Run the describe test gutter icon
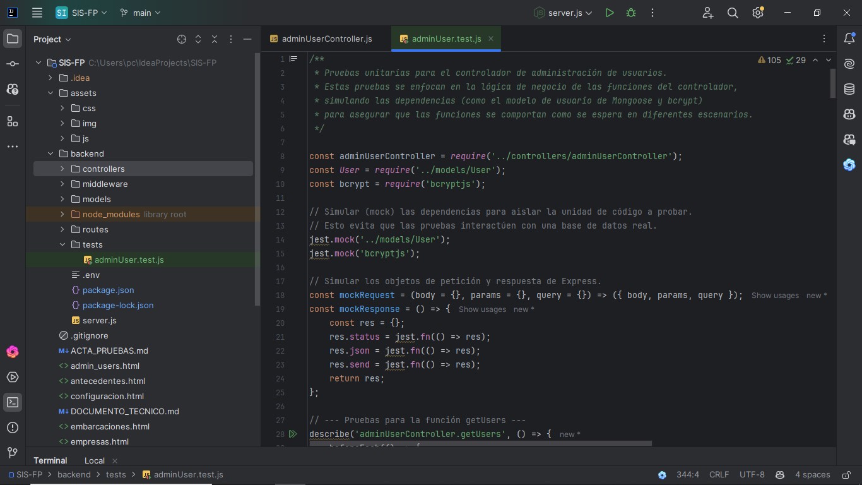The image size is (862, 485). click(x=293, y=434)
